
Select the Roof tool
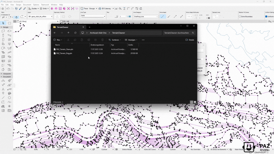click(x=3, y=48)
